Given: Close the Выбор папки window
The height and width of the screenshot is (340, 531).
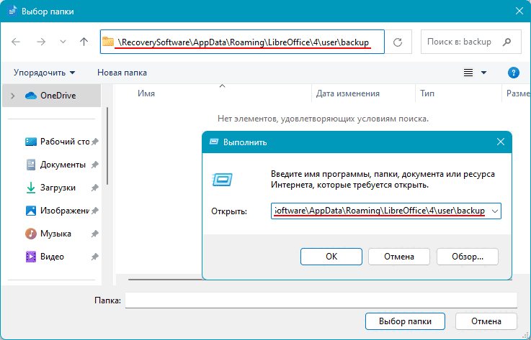Looking at the screenshot, I should [519, 12].
